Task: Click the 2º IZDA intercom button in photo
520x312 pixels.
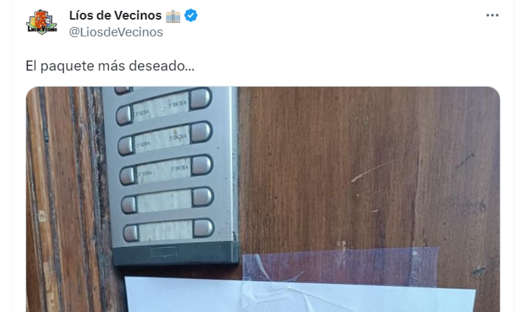Action: tap(126, 146)
